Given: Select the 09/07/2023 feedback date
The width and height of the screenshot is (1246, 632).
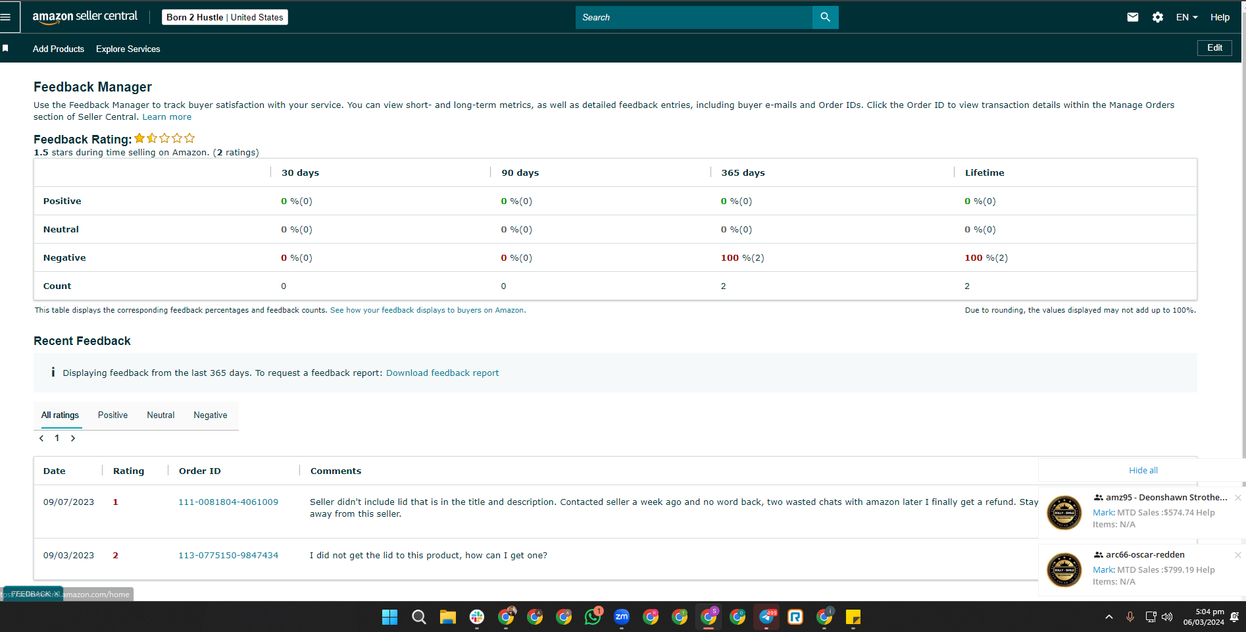Looking at the screenshot, I should [68, 502].
